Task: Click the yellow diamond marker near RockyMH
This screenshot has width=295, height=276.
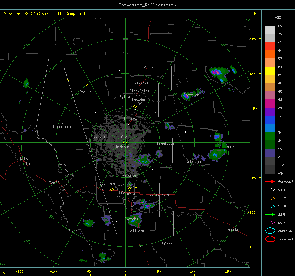Action: [88, 86]
